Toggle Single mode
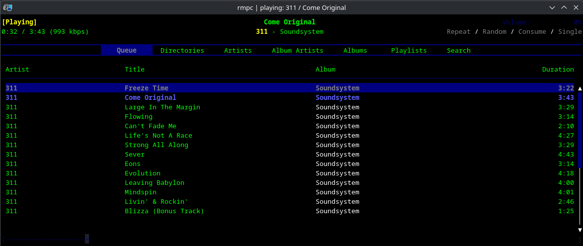 point(570,32)
